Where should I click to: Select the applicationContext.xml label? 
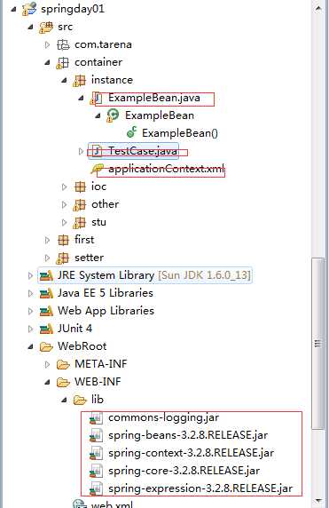coord(166,169)
